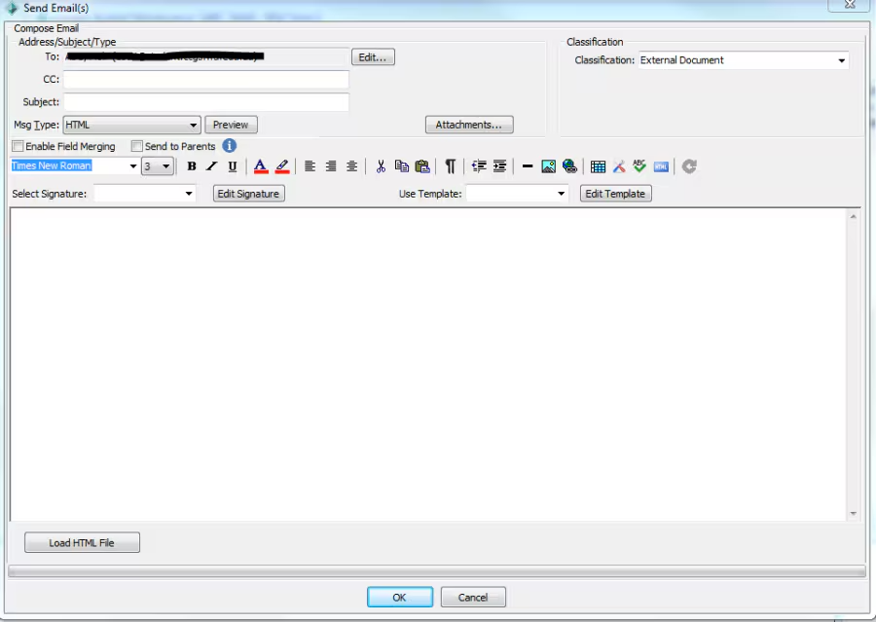This screenshot has width=876, height=622.
Task: Click inside the email body editor
Action: point(427,364)
